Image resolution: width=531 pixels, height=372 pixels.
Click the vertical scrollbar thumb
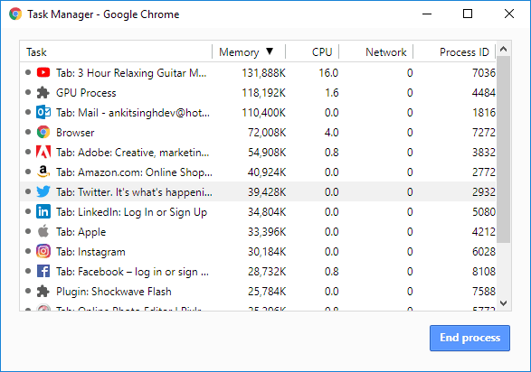[503, 149]
